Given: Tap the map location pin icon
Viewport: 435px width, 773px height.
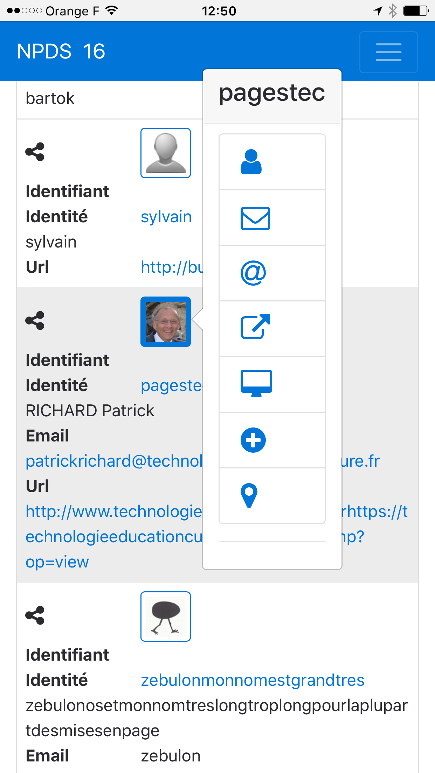Looking at the screenshot, I should coord(249,496).
